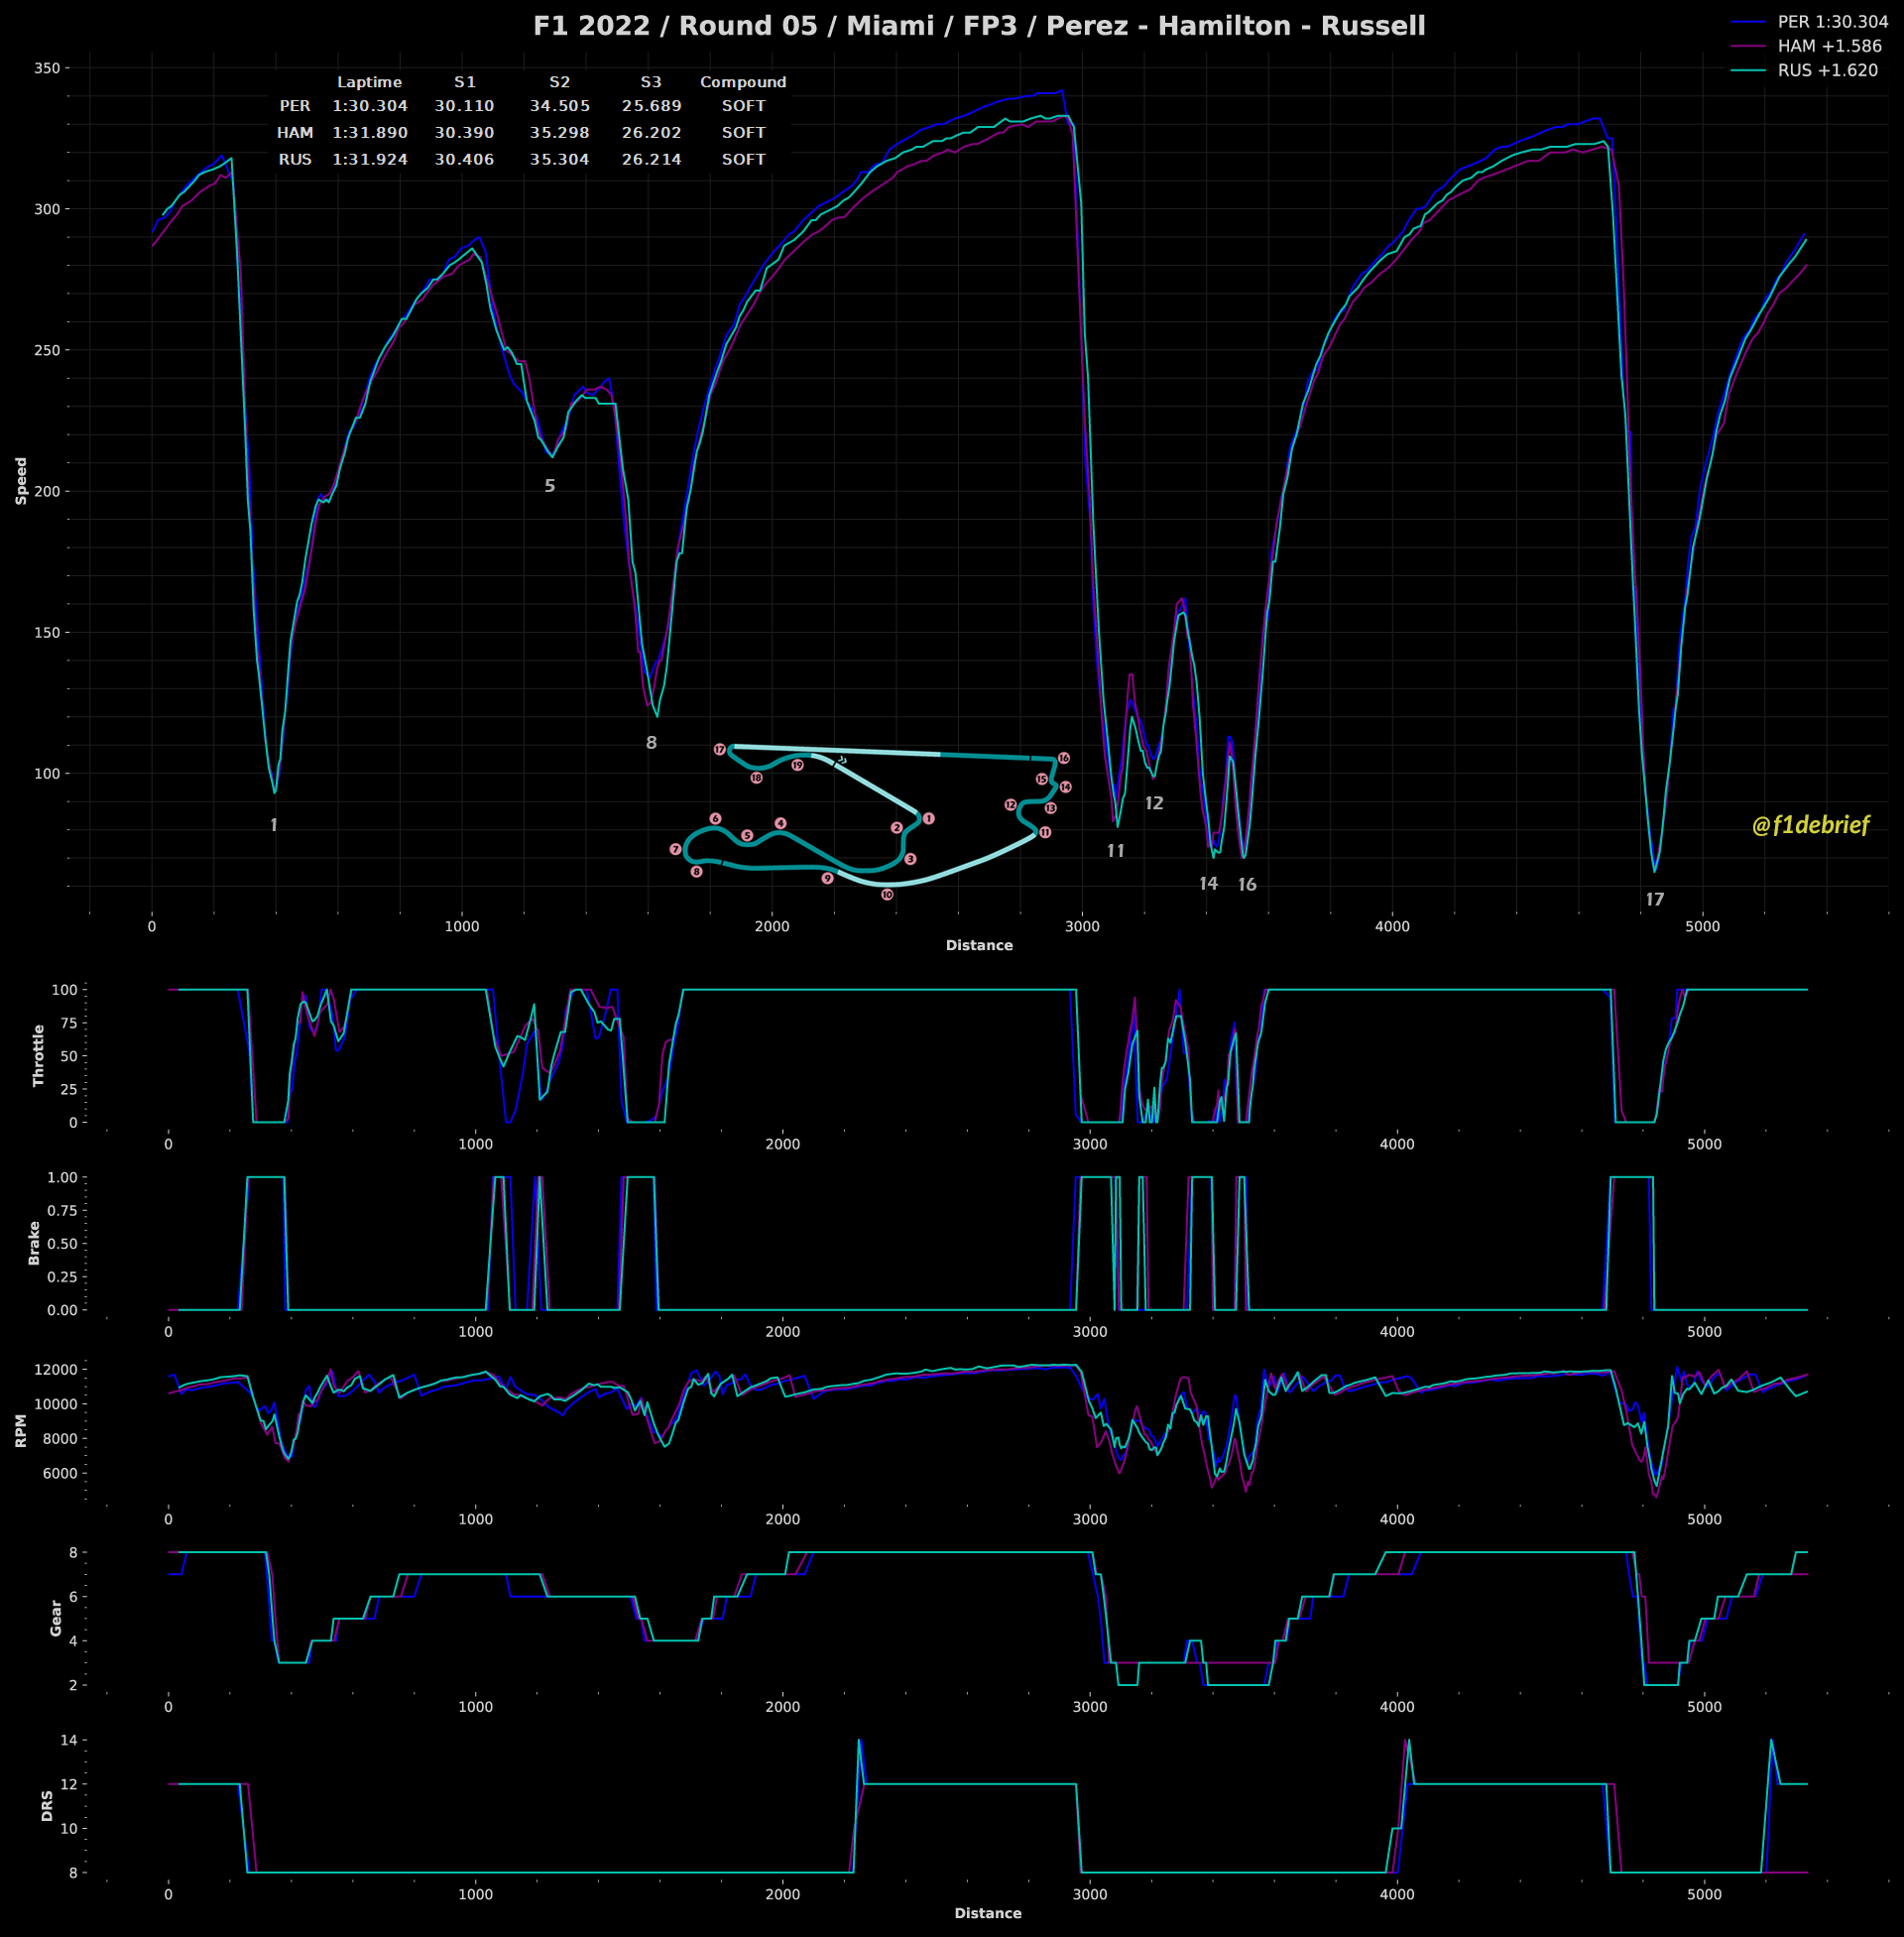Click turn 16 marker on track map
The height and width of the screenshot is (1937, 1904).
1064,758
